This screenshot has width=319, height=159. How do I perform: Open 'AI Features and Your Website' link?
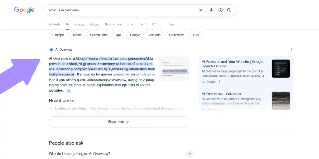pos(232,64)
